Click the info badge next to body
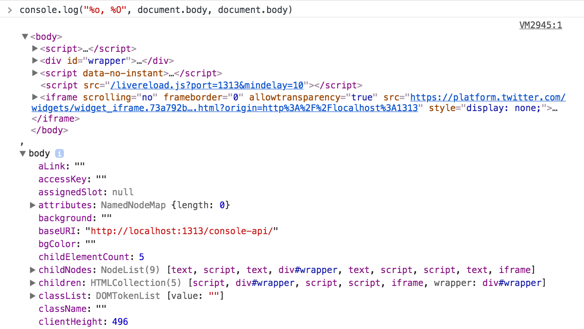 point(59,153)
